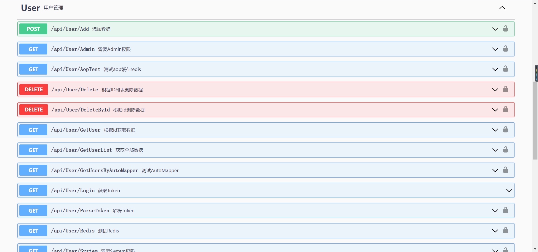The width and height of the screenshot is (538, 252).
Task: Click the description '需要Admin权限'
Action: coord(114,49)
